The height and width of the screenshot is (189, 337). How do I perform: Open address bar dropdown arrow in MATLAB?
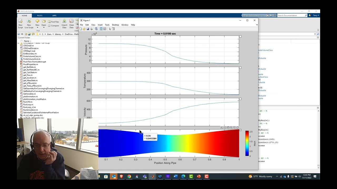point(315,34)
